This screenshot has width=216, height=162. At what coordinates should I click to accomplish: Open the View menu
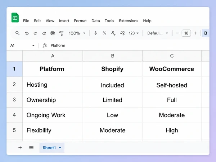click(x=50, y=21)
